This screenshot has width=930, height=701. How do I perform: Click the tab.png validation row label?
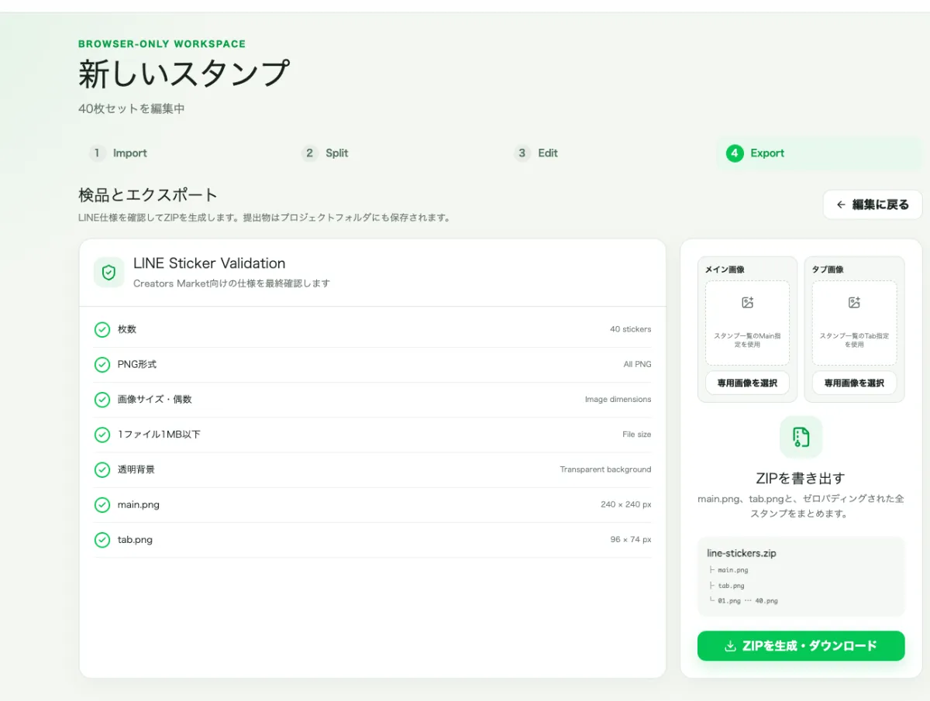[135, 540]
